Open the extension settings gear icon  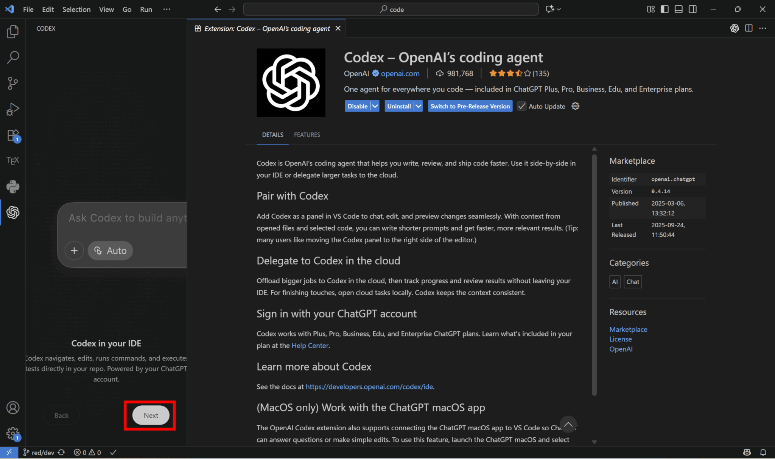tap(575, 106)
